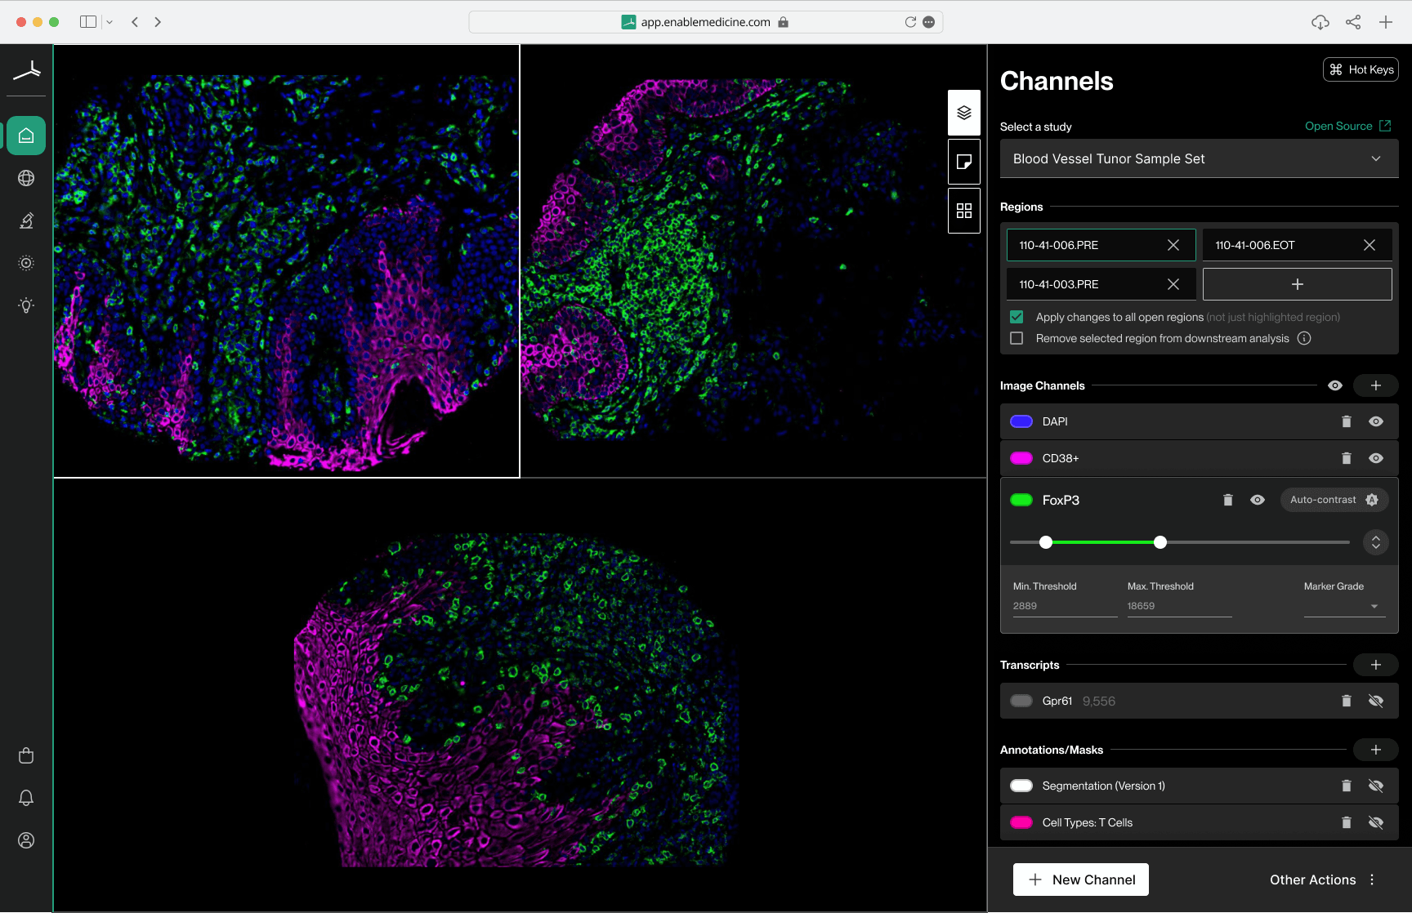The width and height of the screenshot is (1412, 913).
Task: Collapse the FoxP3 channel details expander
Action: [x=1376, y=542]
